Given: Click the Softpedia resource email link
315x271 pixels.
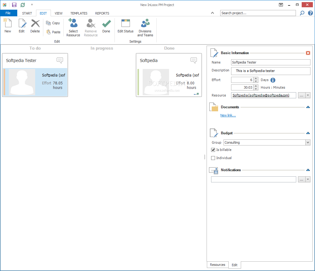Looking at the screenshot, I should [x=261, y=95].
